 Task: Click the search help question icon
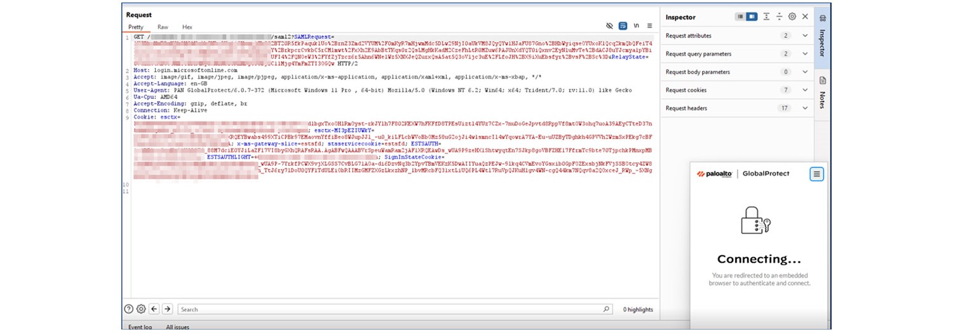click(129, 309)
